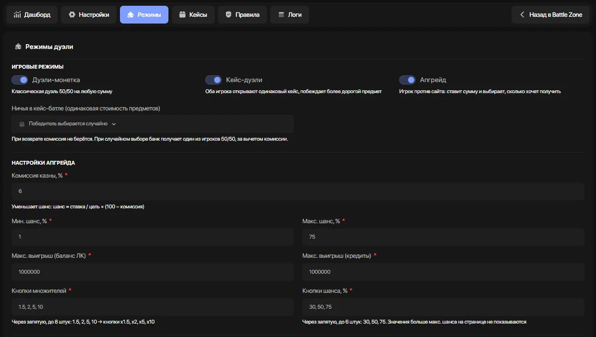Edit the Макс. выигрыш (баланс ЛК) field
The height and width of the screenshot is (337, 596).
click(x=153, y=272)
